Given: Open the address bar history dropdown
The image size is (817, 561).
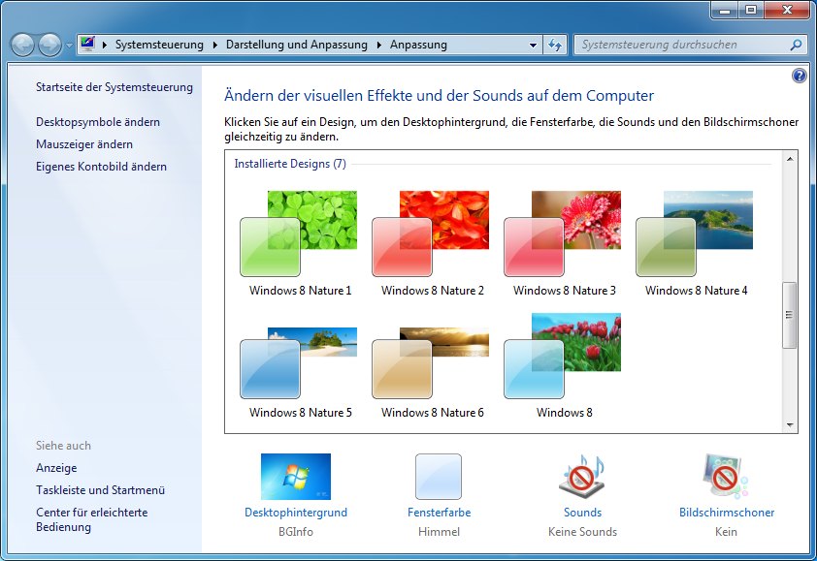Looking at the screenshot, I should coord(533,46).
